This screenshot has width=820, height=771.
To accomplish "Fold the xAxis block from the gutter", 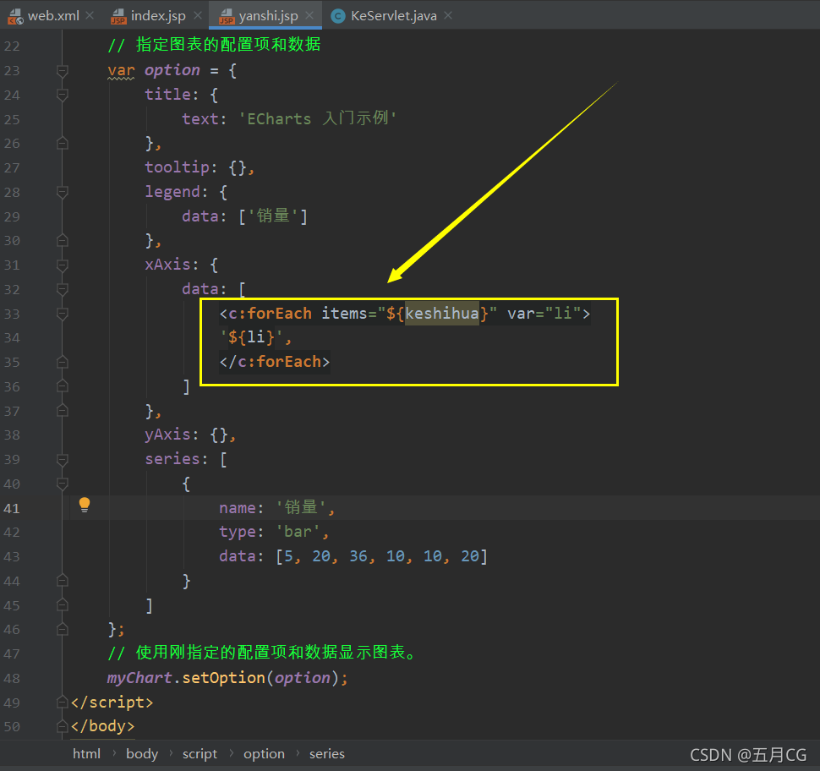I will (61, 265).
